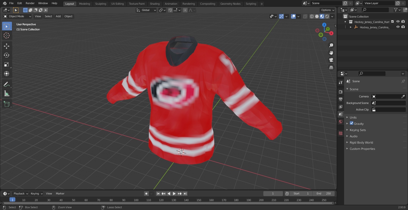Open the Keying popover in timeline

[x=36, y=194]
